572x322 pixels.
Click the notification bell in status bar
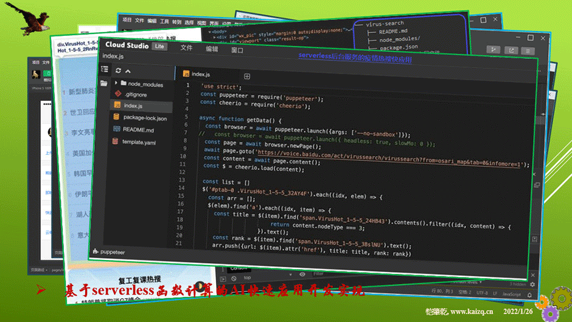(x=529, y=295)
